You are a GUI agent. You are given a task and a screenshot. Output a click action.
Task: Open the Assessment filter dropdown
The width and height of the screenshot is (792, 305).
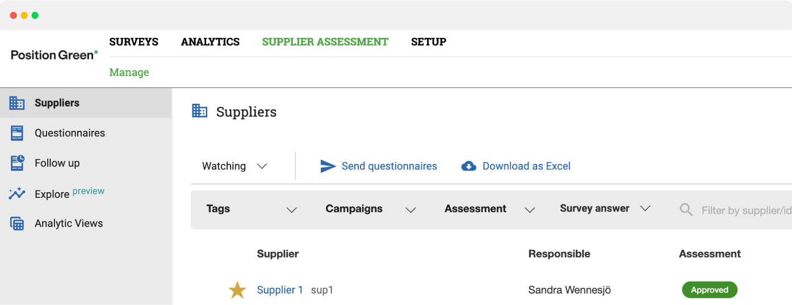(x=489, y=209)
